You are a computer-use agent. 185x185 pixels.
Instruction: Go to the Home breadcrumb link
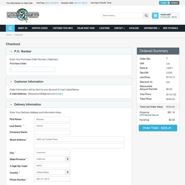(9, 35)
